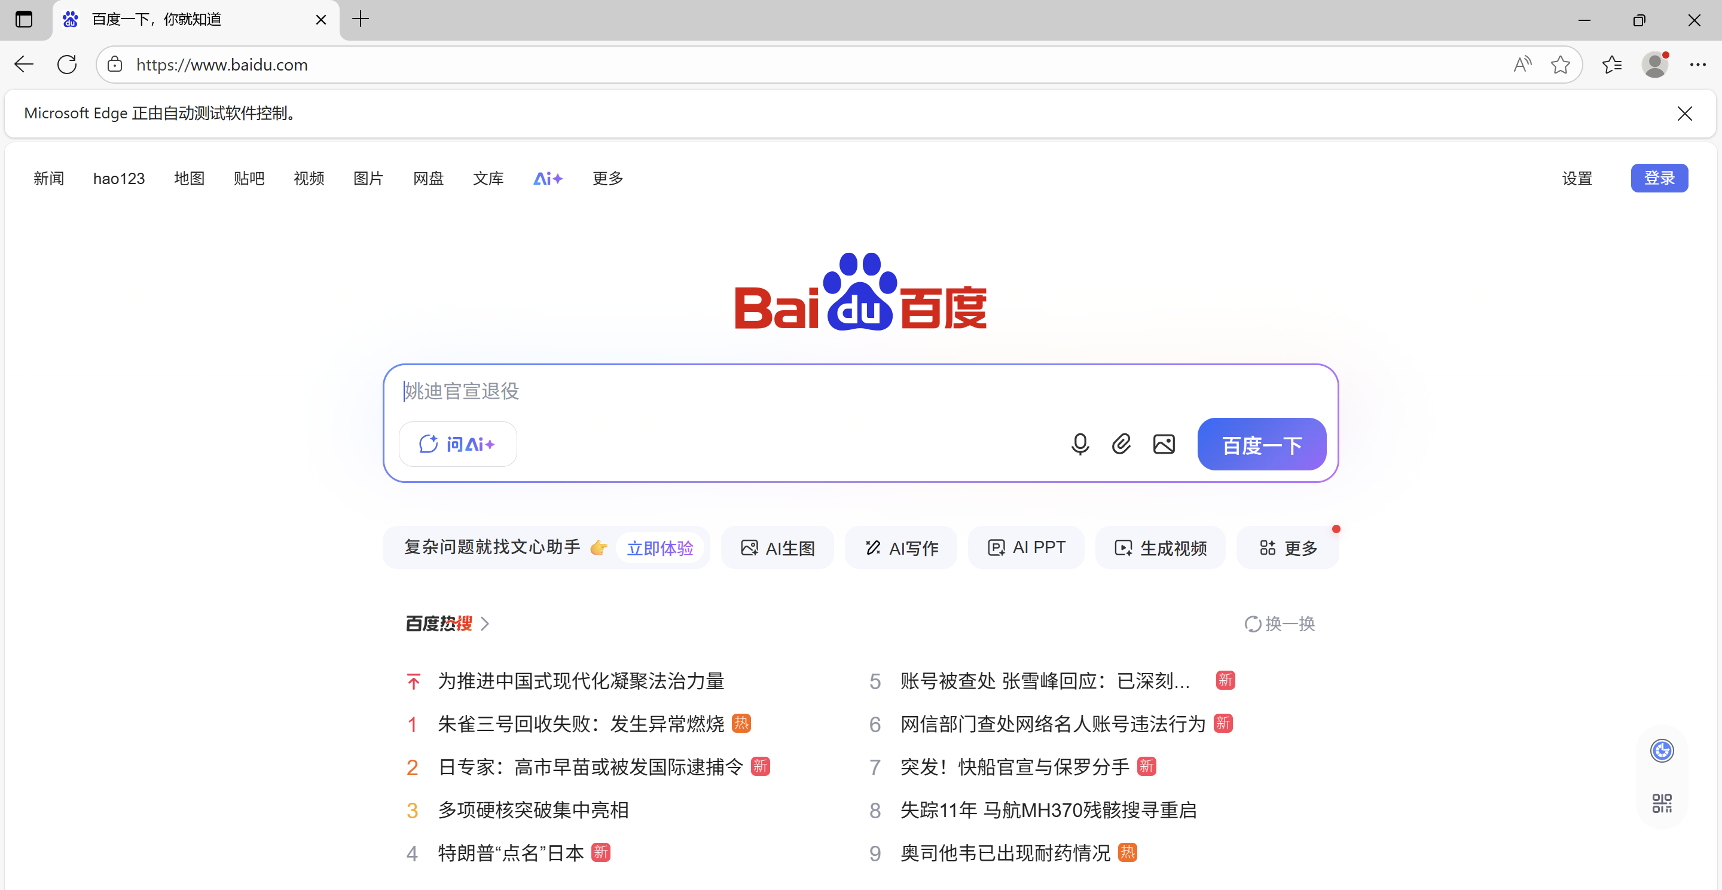This screenshot has width=1722, height=890.
Task: Open the Baidu hot search 百度热搜 list
Action: click(x=447, y=624)
